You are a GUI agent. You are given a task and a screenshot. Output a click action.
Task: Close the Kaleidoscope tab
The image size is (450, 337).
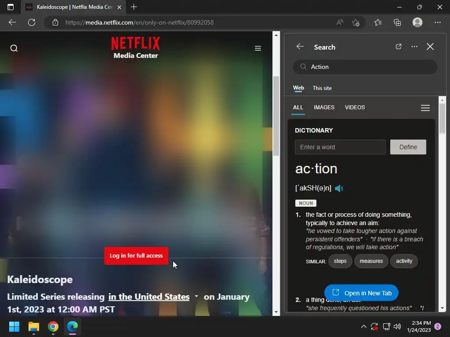[120, 7]
